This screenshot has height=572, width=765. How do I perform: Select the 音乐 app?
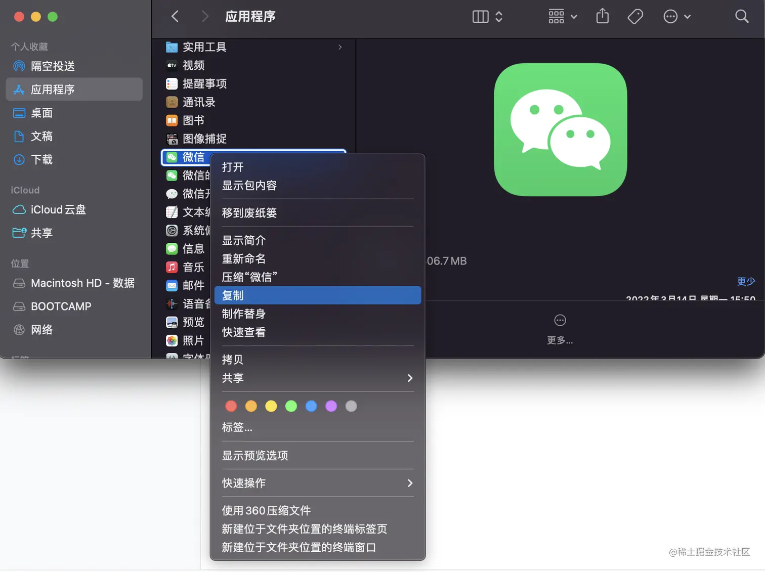tap(186, 267)
